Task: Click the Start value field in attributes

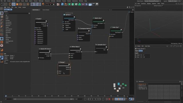Action: point(146,55)
